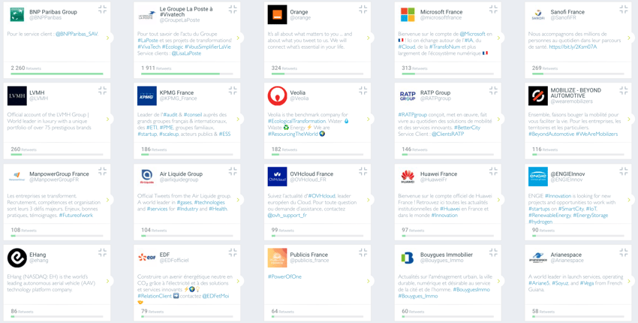638x323 pixels.
Task: Collapse the RATP Group card
Action: tap(492, 90)
